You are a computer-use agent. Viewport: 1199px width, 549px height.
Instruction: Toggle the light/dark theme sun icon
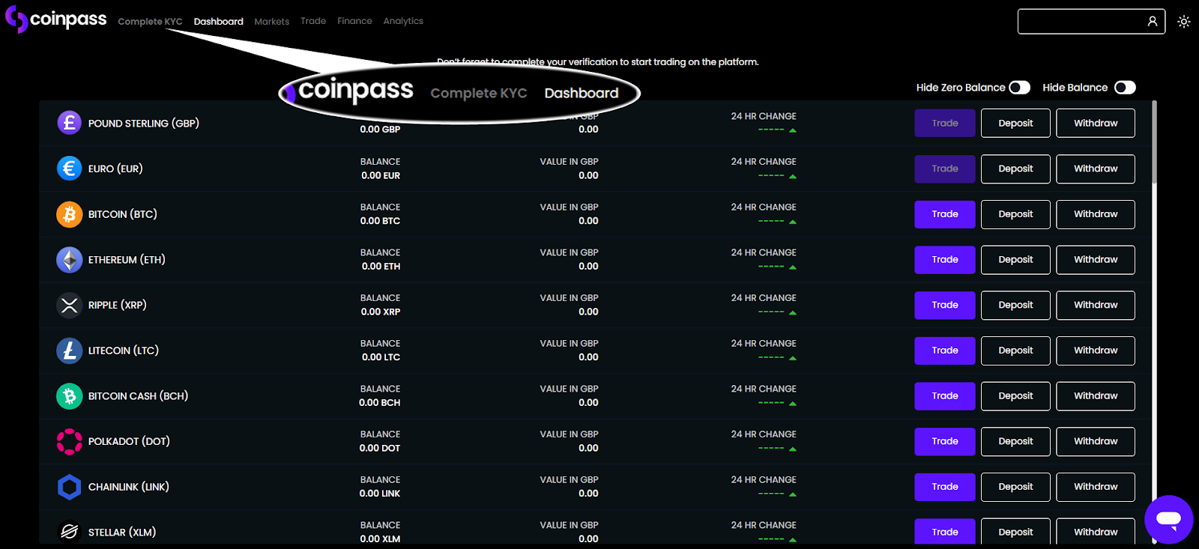(1183, 22)
